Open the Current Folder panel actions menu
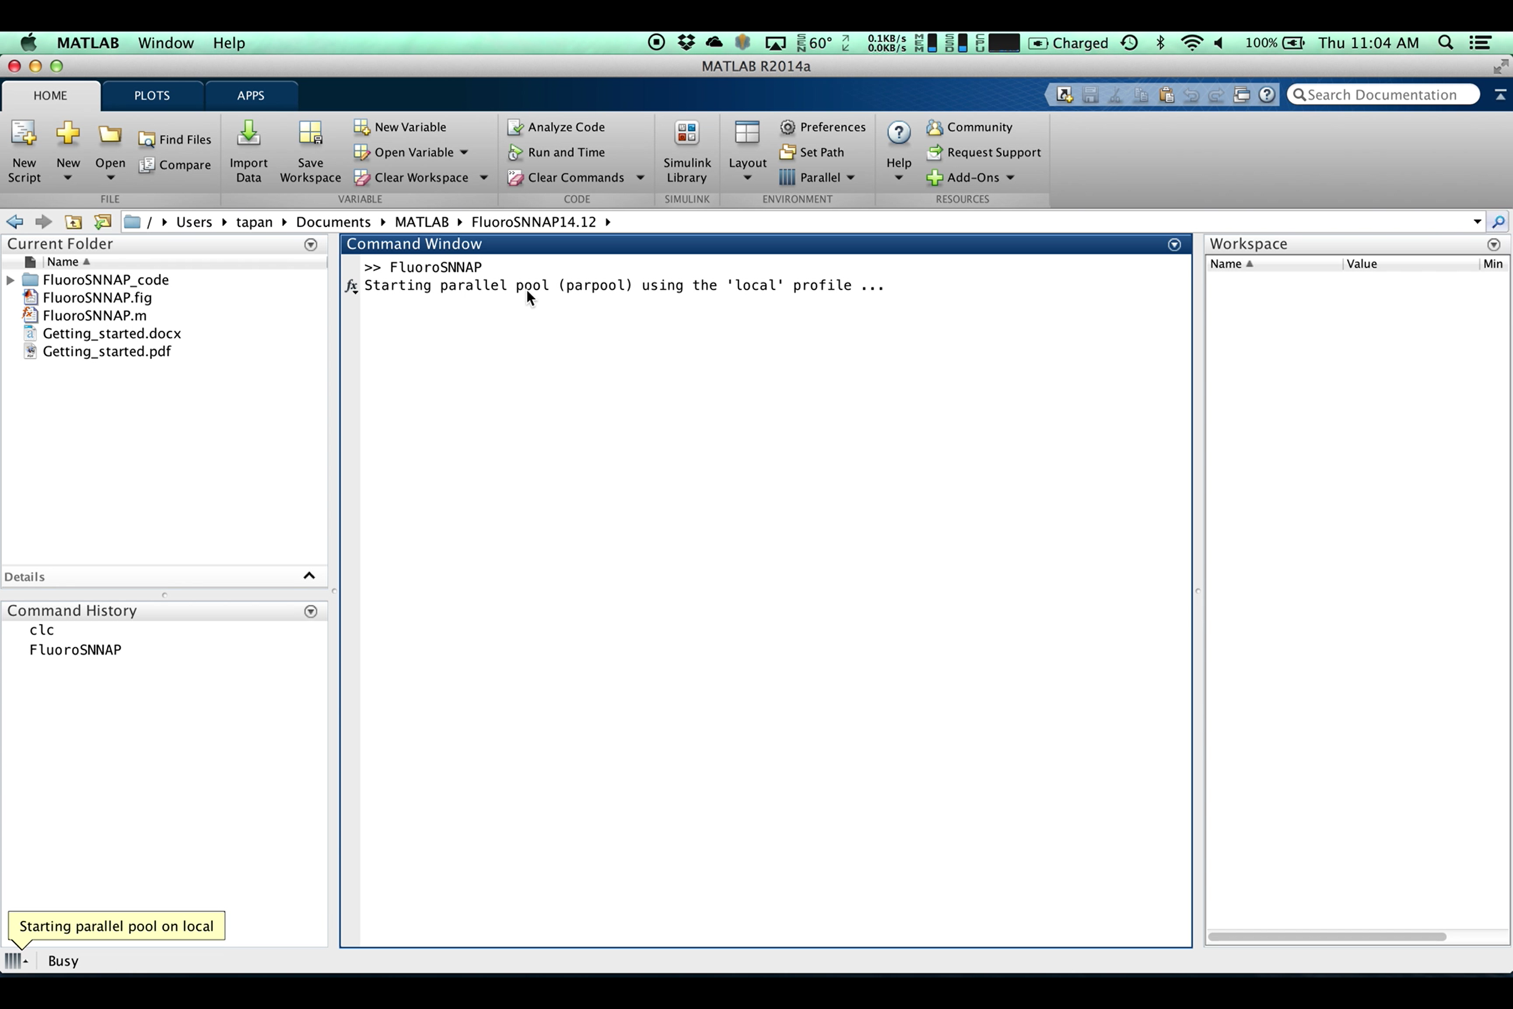The image size is (1513, 1009). click(311, 245)
